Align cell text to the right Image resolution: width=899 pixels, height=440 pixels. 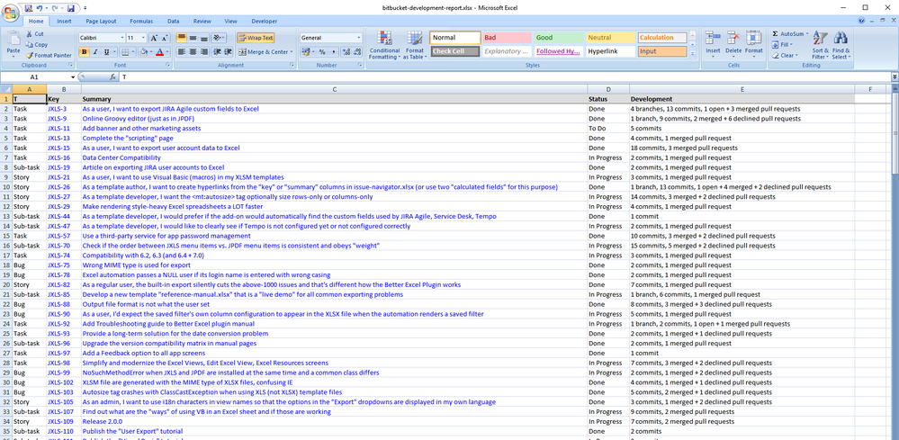click(x=204, y=51)
